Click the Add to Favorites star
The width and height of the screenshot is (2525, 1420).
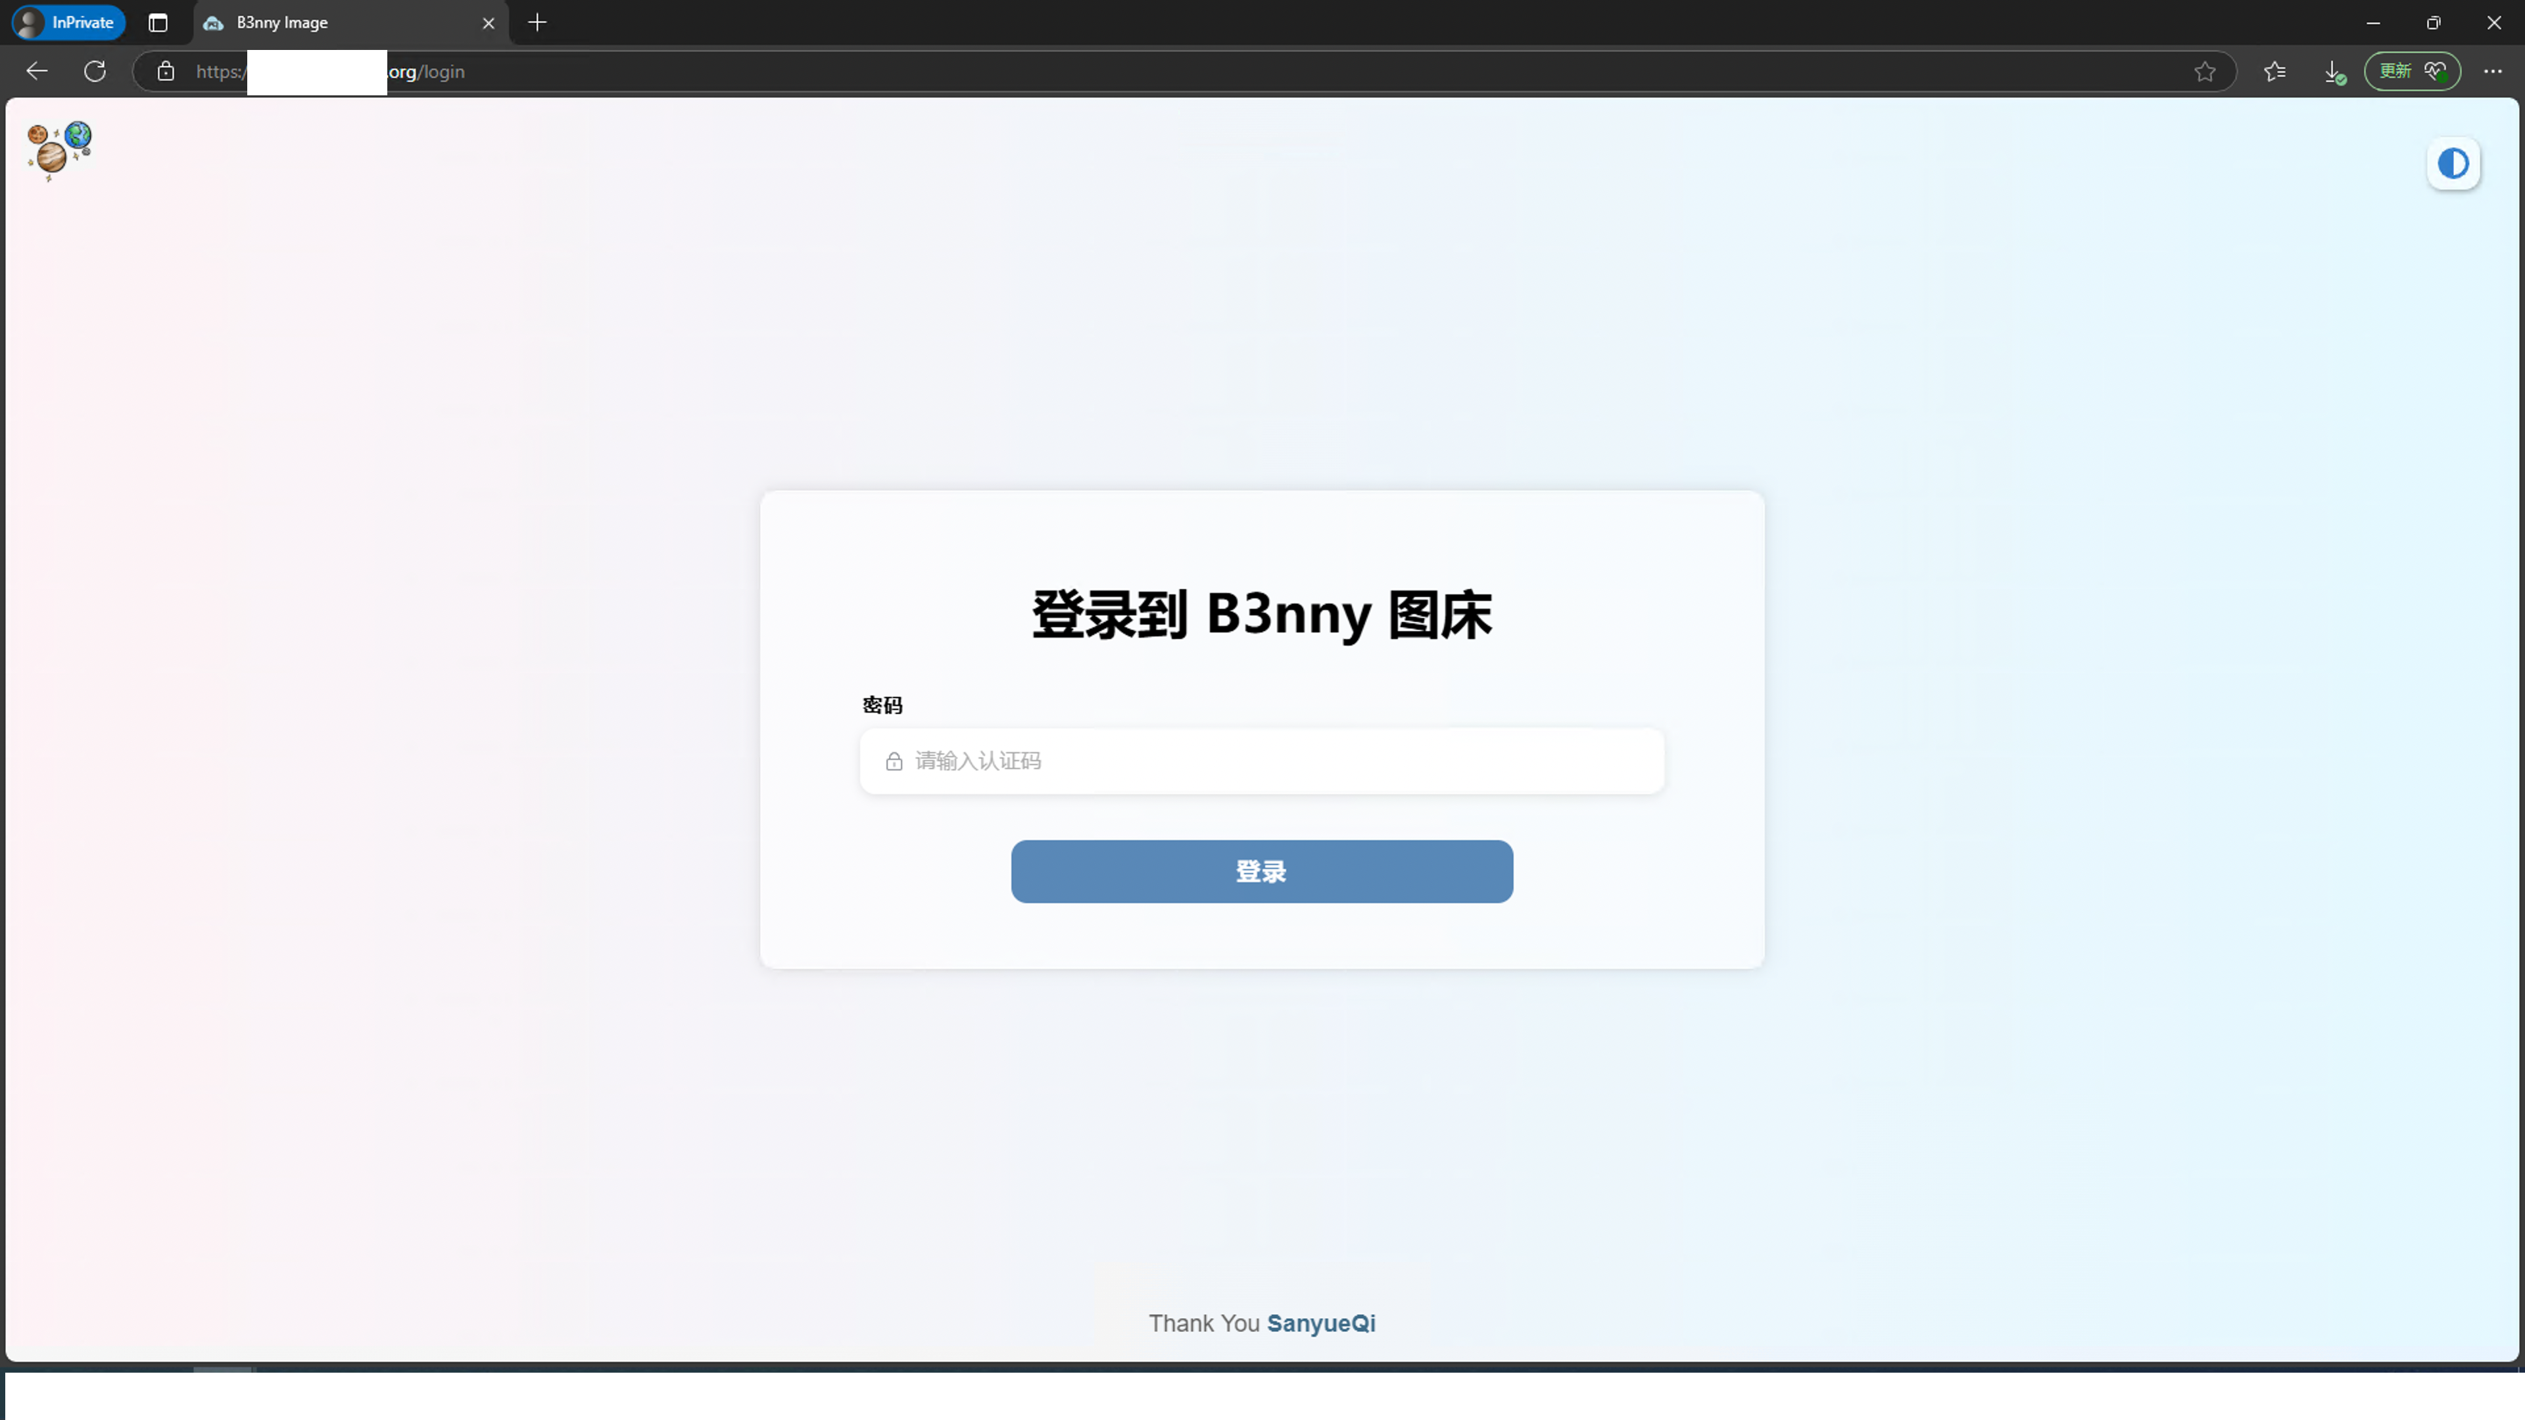2205,70
